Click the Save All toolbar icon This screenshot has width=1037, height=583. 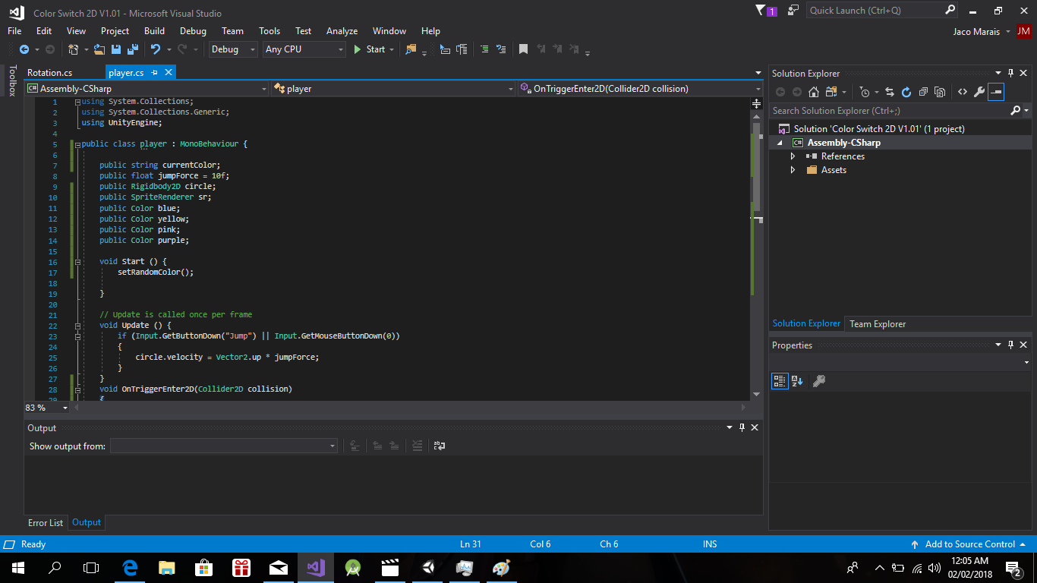tap(133, 49)
